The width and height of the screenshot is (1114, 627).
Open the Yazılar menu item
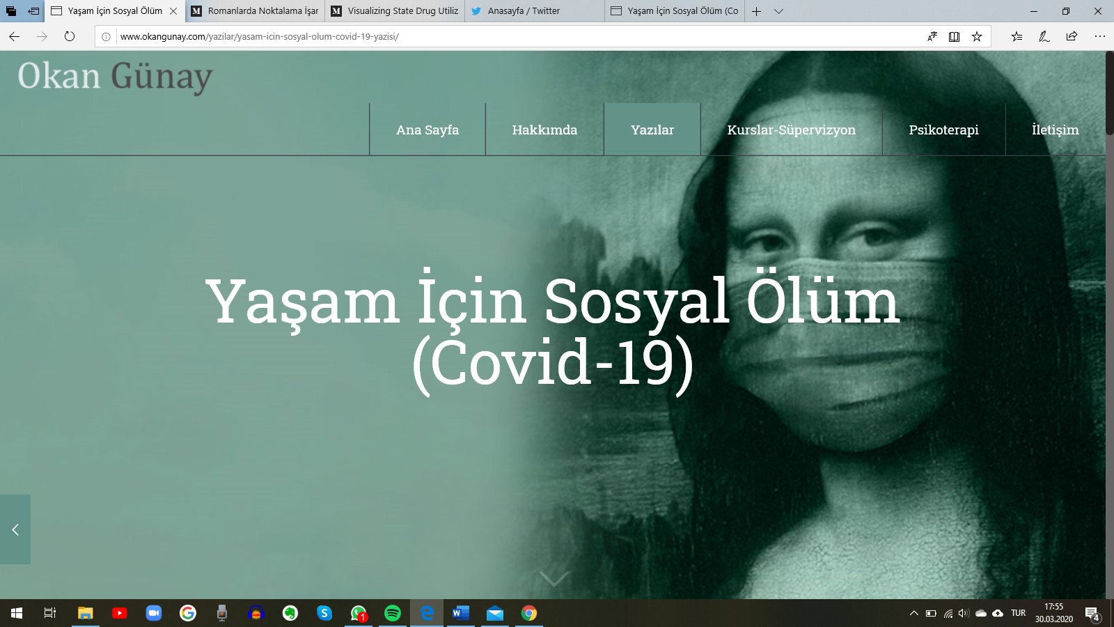(x=652, y=130)
